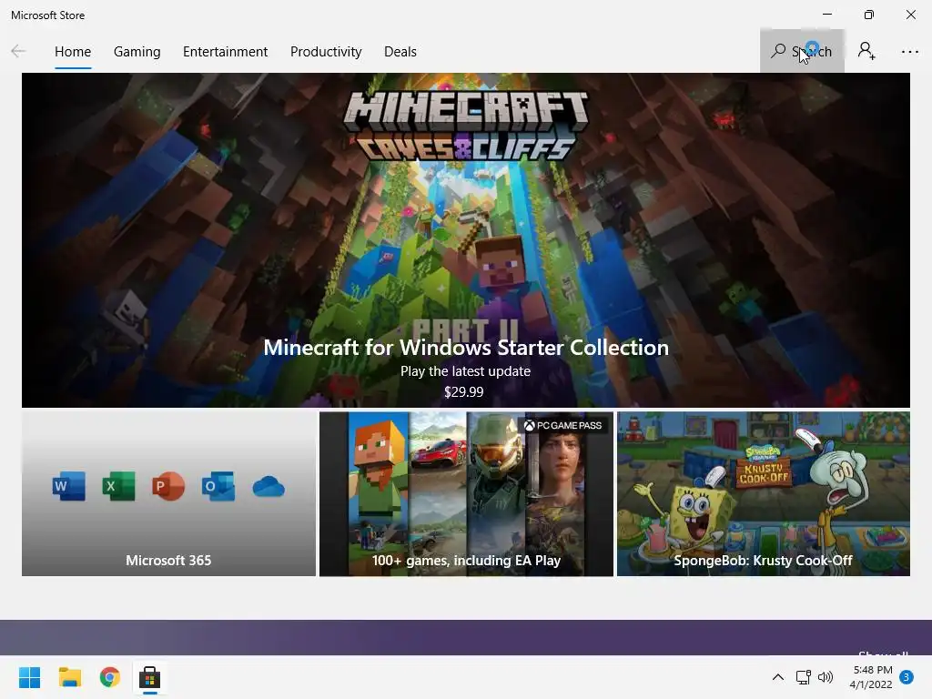Open the Search button in the header

coord(802,51)
